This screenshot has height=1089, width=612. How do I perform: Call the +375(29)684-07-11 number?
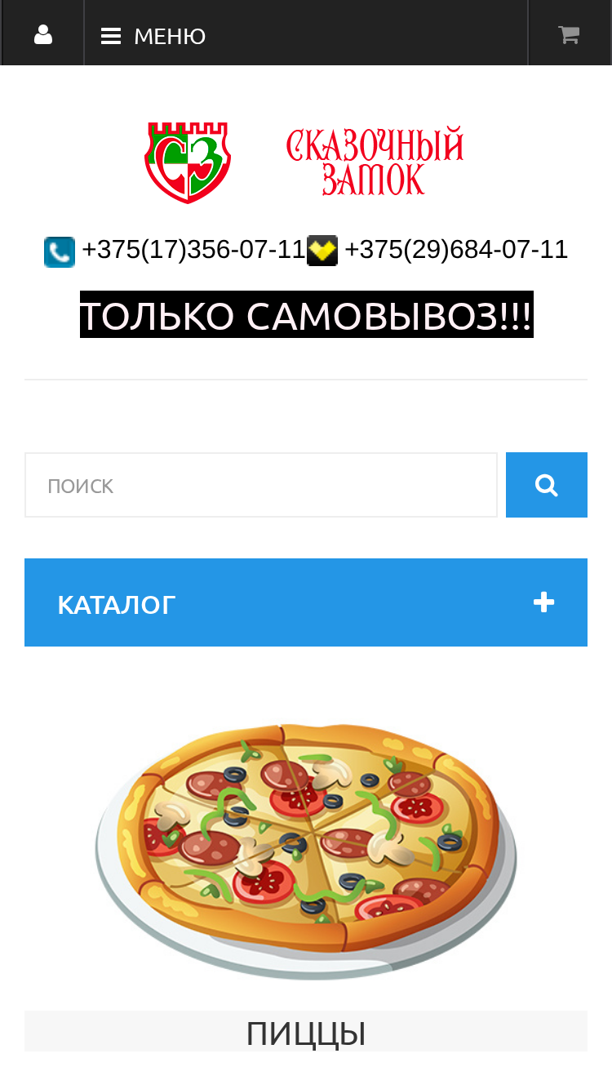(456, 249)
